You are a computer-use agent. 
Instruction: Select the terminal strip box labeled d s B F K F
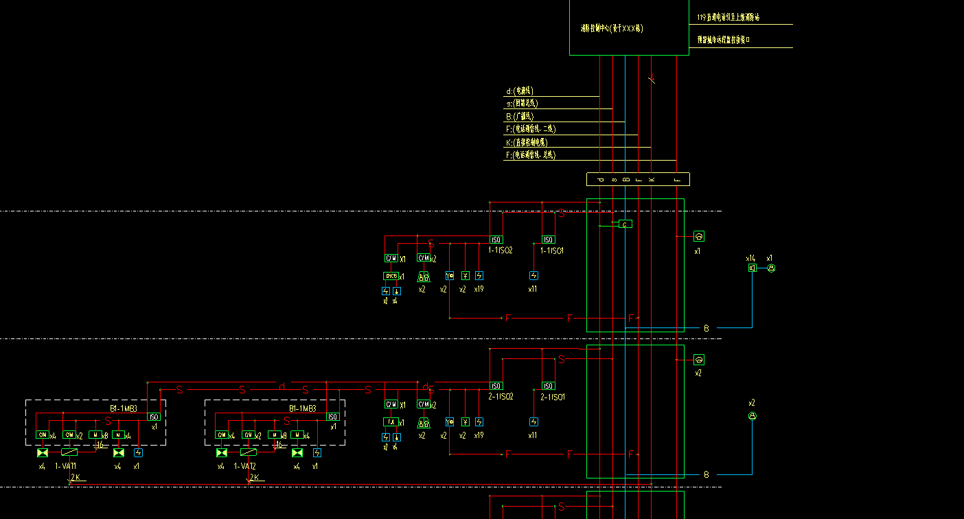638,179
